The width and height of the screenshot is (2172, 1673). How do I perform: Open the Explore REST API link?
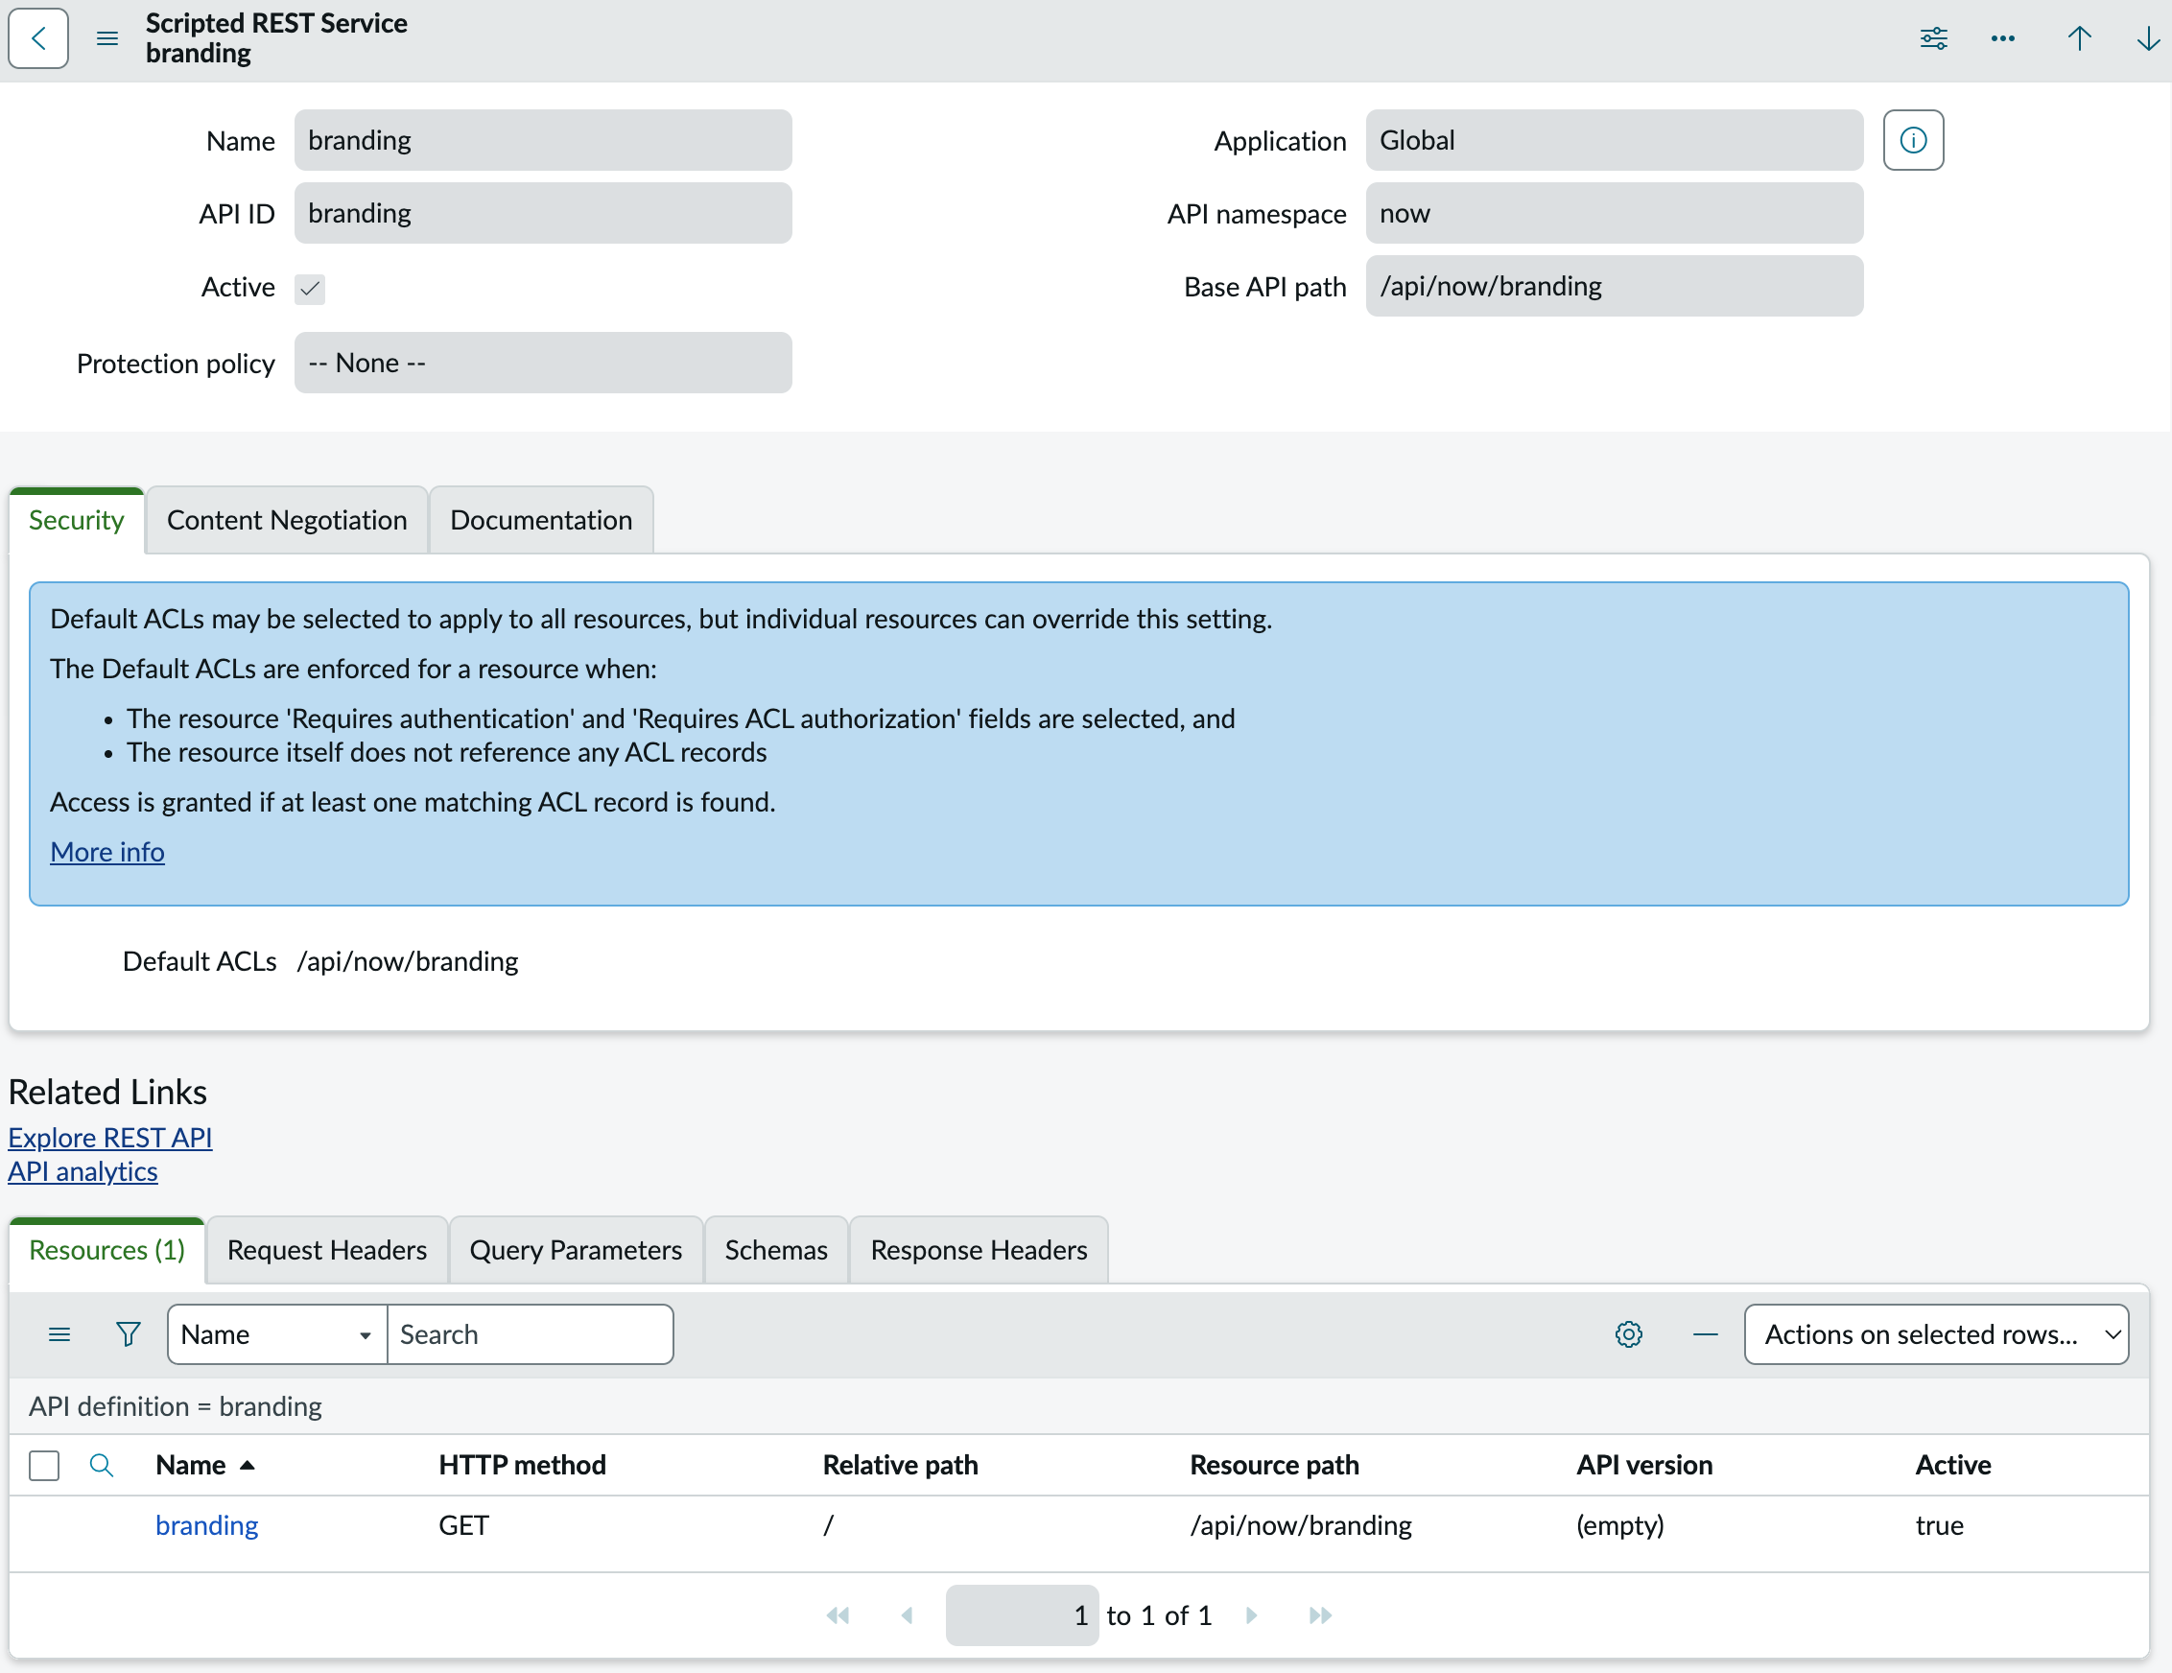click(110, 1137)
